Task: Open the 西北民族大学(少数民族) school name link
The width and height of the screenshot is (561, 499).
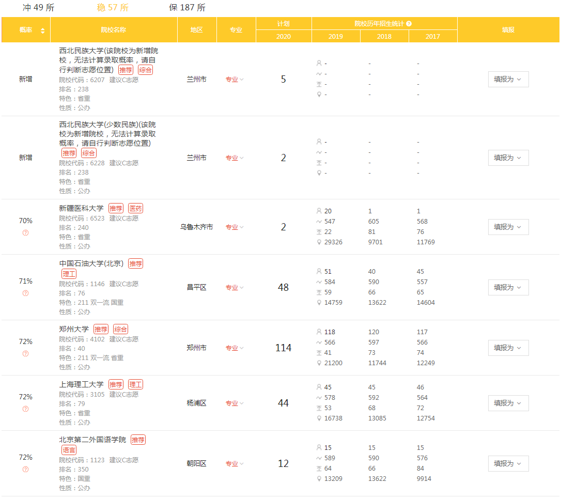Action: pos(107,134)
